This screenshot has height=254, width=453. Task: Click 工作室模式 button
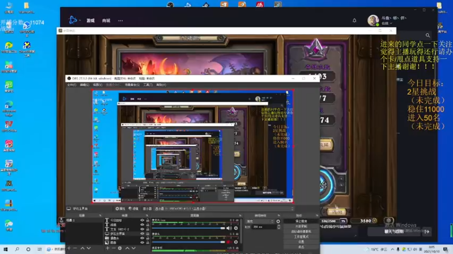click(301, 237)
